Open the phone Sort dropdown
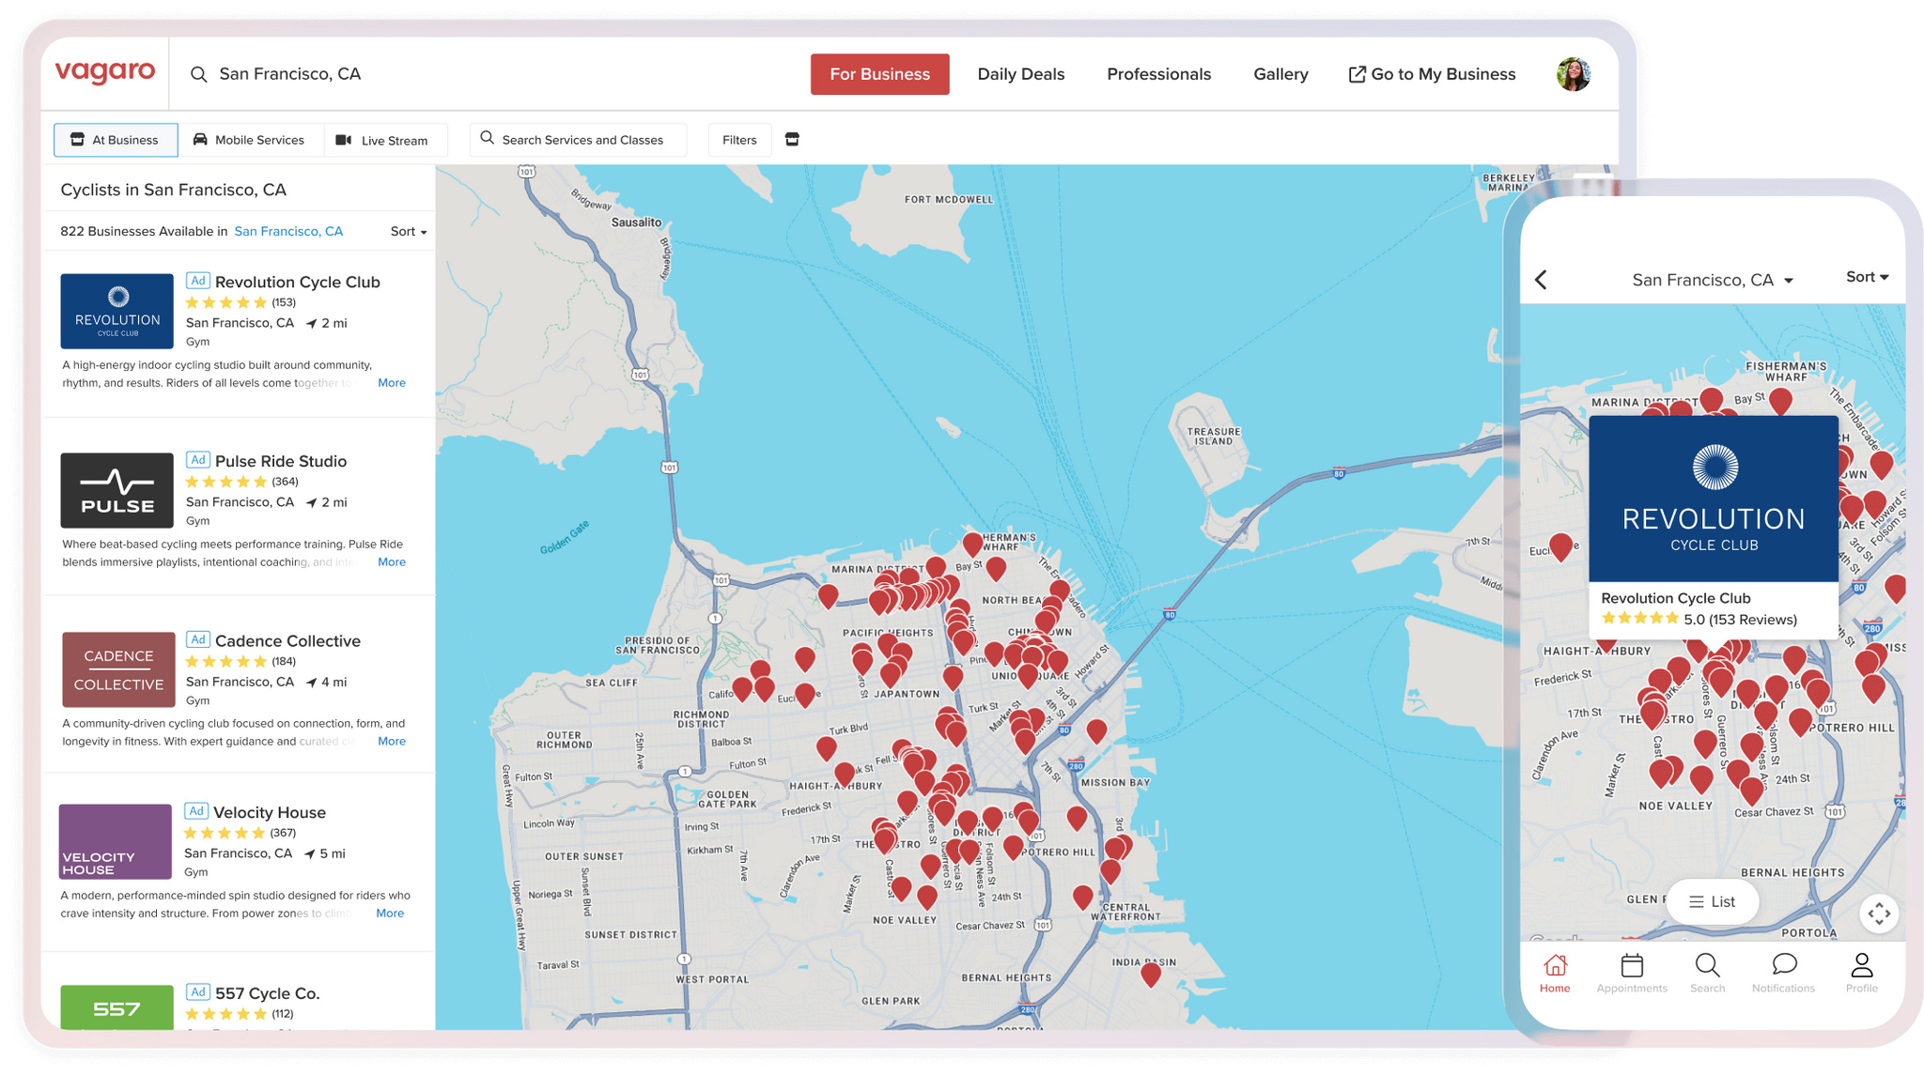 pos(1867,277)
